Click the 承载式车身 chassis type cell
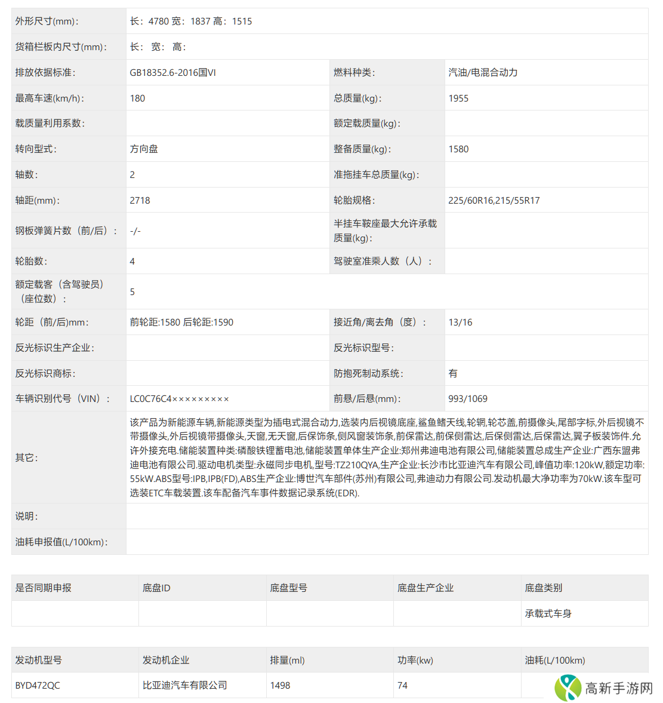 click(548, 613)
